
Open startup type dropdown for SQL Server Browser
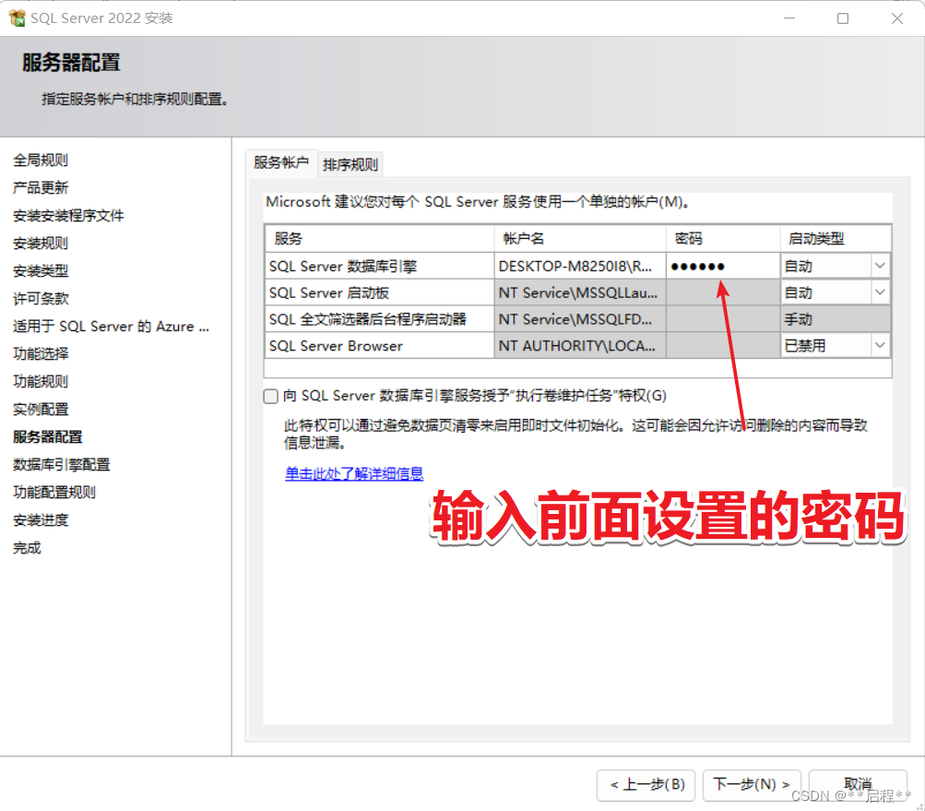880,345
